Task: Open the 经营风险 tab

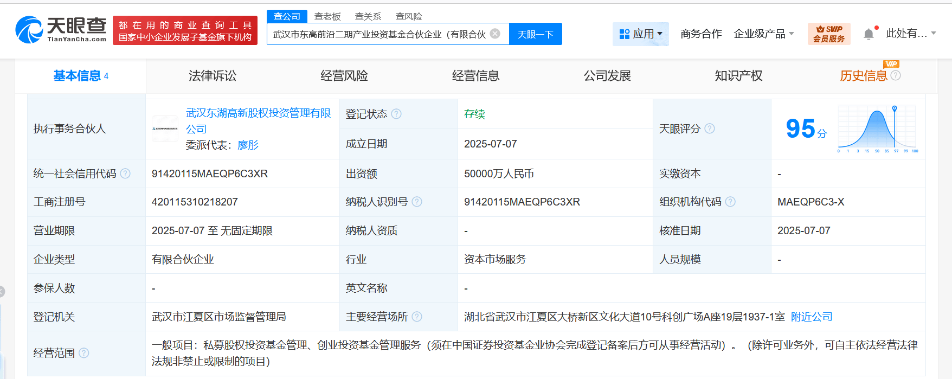Action: pyautogui.click(x=344, y=76)
